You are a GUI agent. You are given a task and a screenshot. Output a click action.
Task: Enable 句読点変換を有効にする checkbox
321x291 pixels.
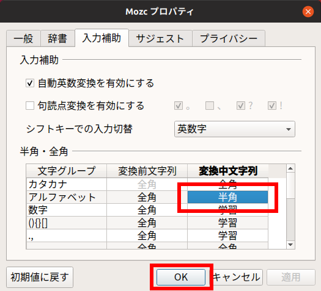(x=30, y=106)
